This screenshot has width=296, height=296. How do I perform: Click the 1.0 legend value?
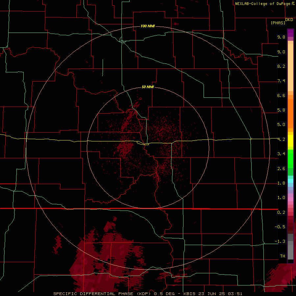tap(281, 198)
